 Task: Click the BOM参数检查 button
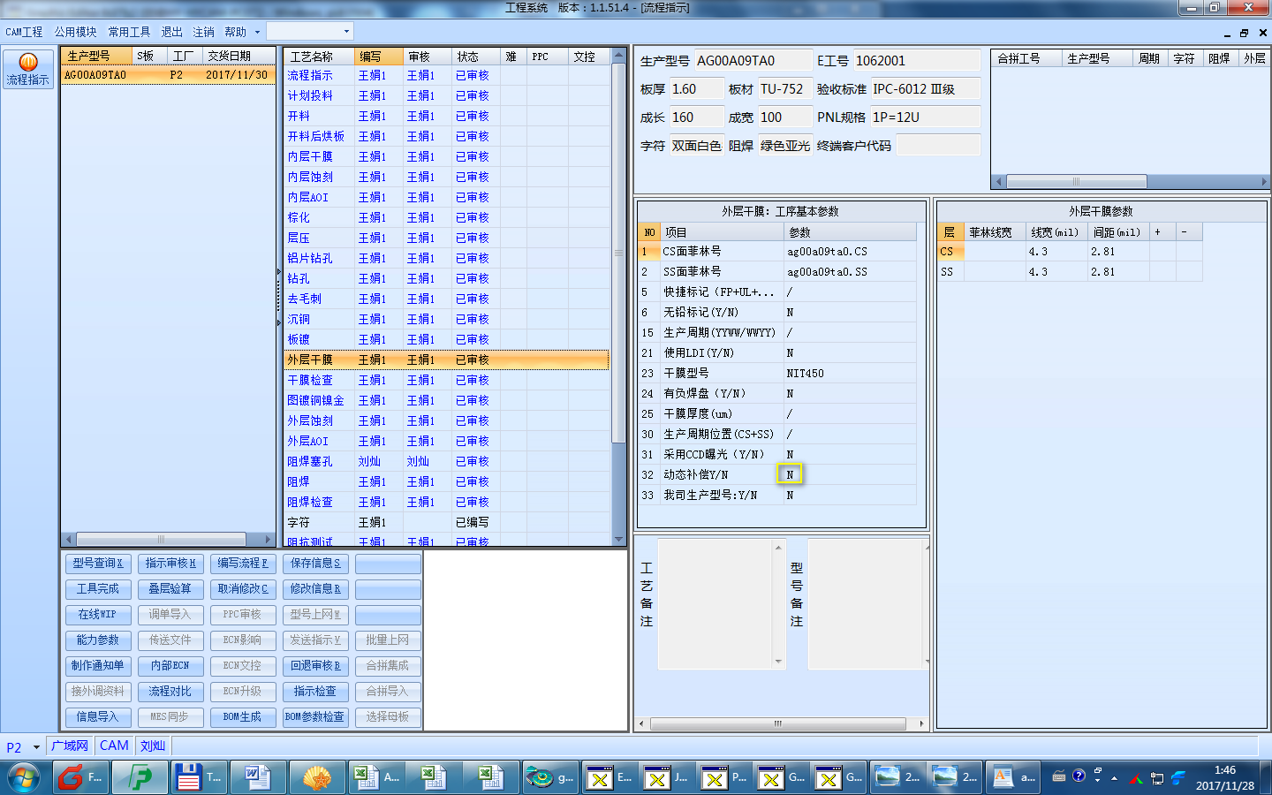point(315,717)
